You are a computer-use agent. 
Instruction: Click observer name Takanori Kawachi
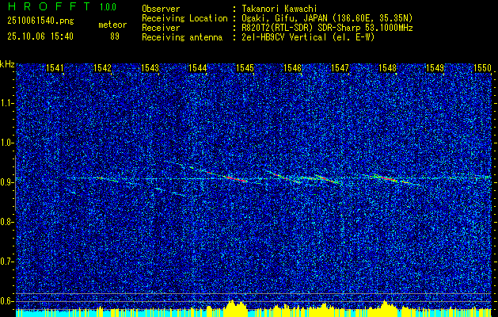[279, 9]
